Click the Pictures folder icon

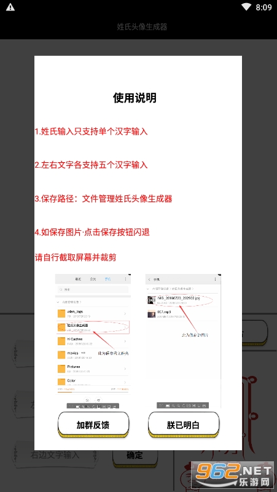click(x=62, y=369)
